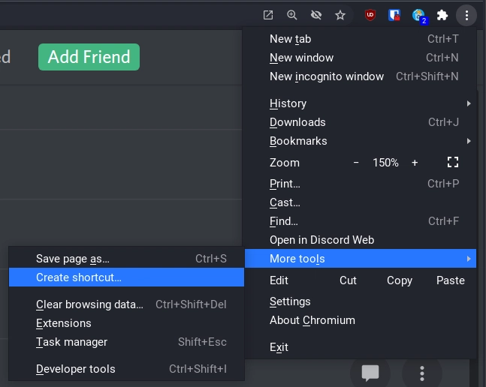Click Paste in the Edit row
Image resolution: width=486 pixels, height=387 pixels.
pyautogui.click(x=450, y=280)
